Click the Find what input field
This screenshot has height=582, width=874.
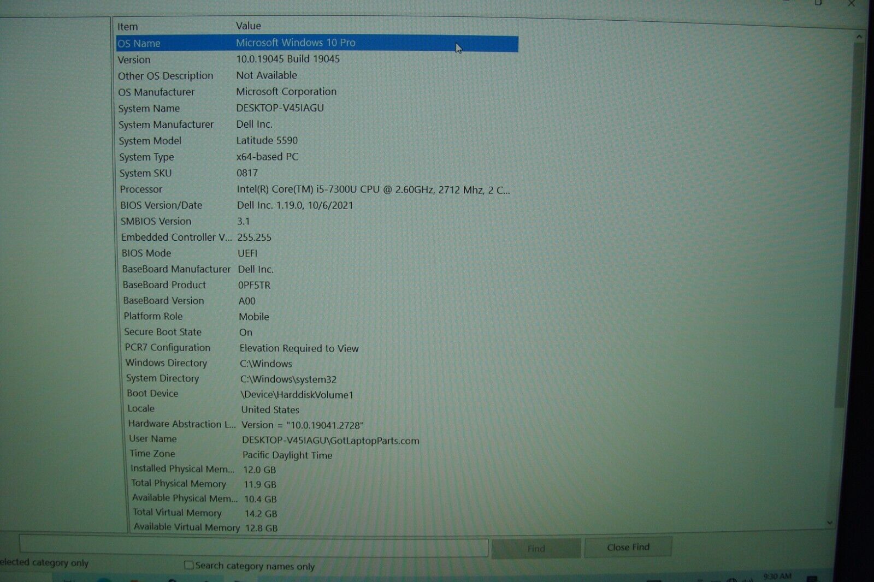(253, 546)
